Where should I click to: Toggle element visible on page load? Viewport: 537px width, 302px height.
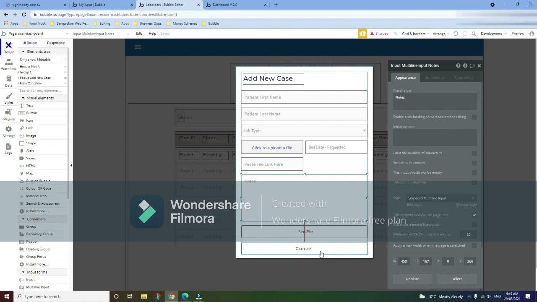point(474,215)
